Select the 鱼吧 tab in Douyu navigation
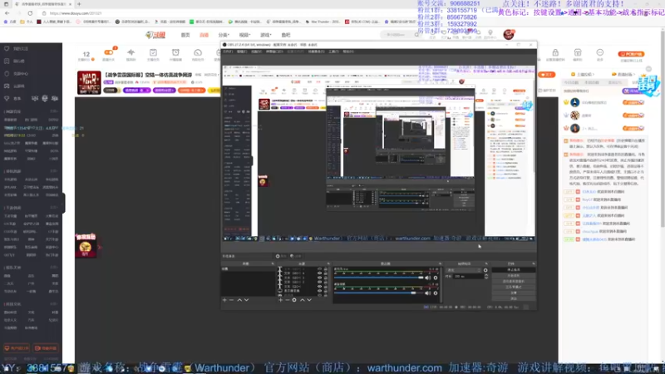The height and width of the screenshot is (374, 665). click(286, 35)
